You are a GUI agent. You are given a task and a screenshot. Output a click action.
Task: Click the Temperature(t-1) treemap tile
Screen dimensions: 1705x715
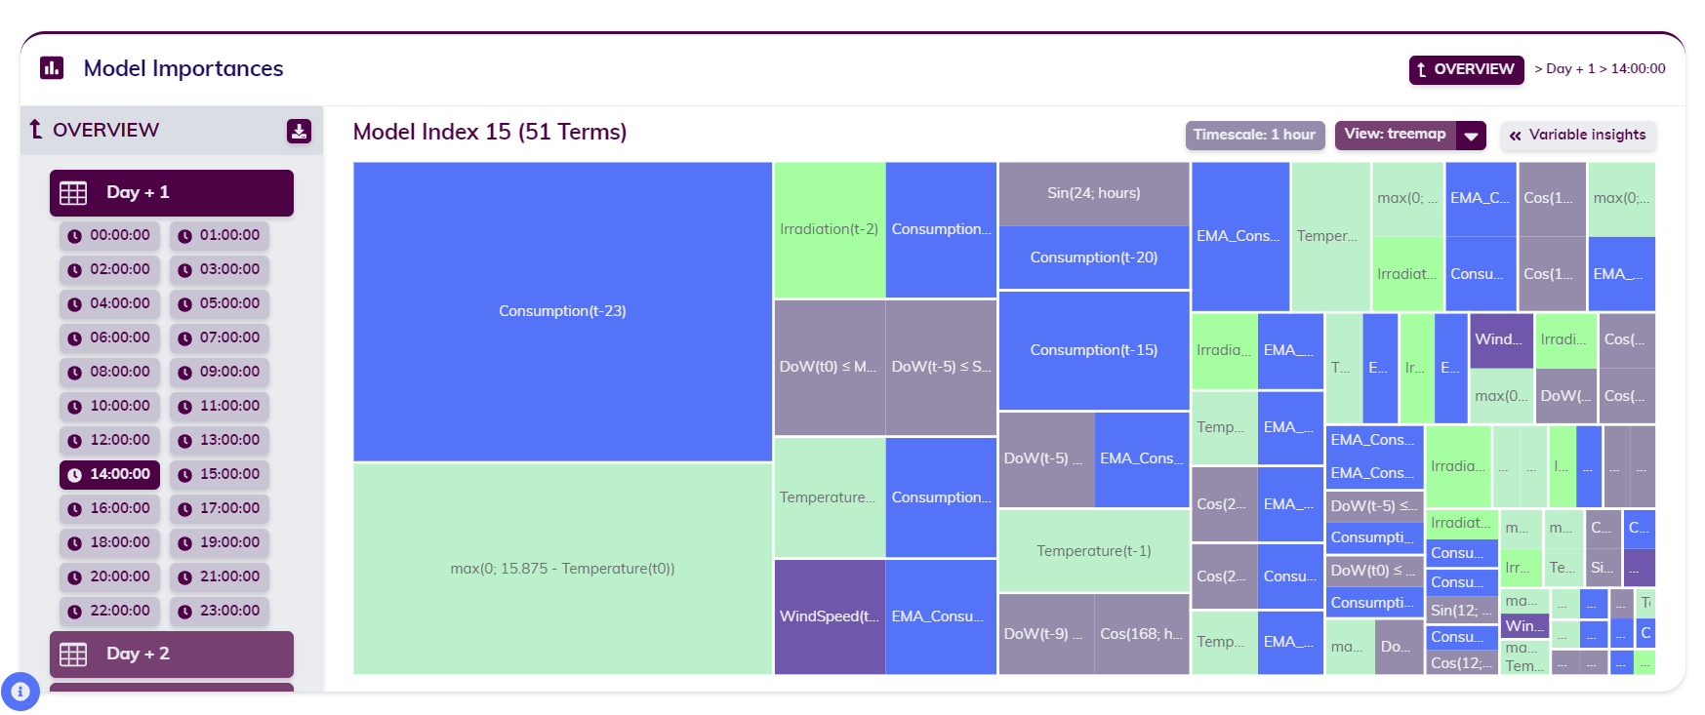(1093, 551)
